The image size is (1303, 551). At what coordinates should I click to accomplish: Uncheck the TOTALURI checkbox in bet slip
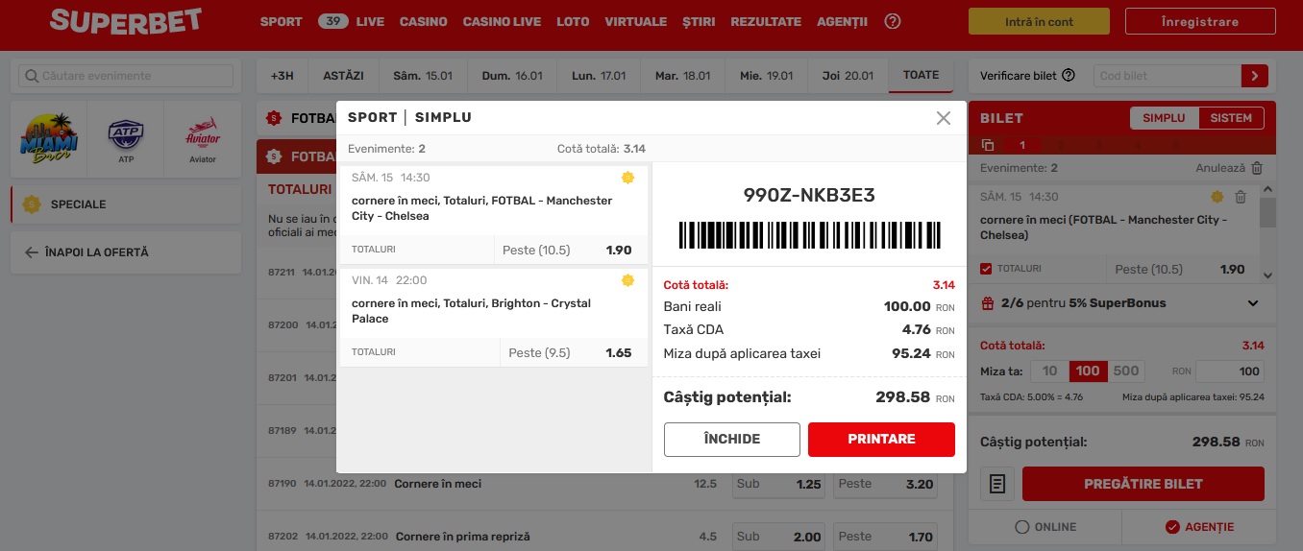986,269
